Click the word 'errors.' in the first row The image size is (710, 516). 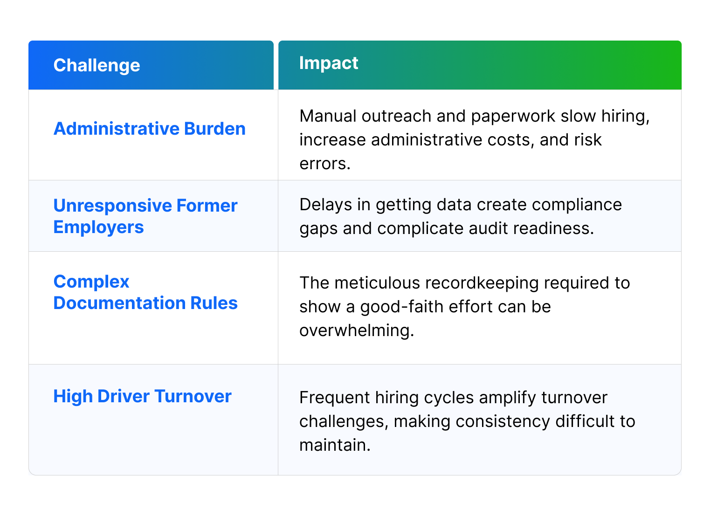pos(324,164)
